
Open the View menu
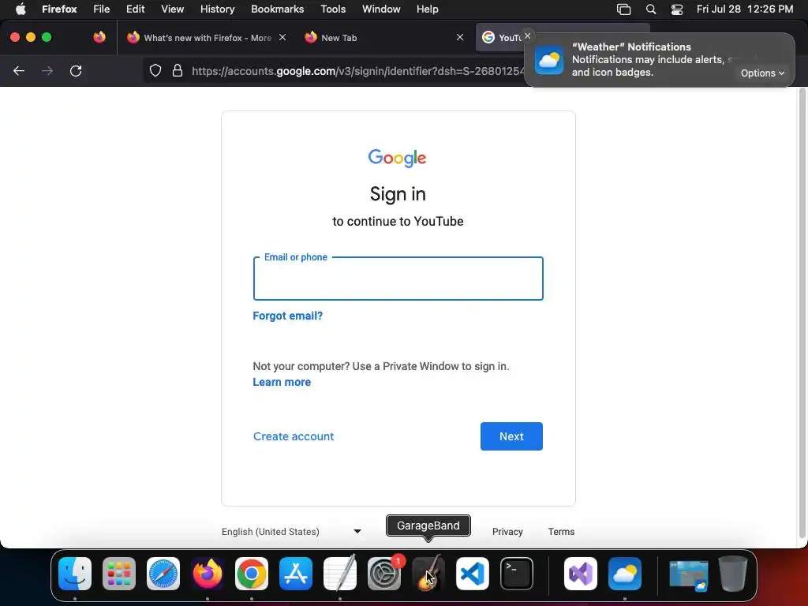pos(172,9)
